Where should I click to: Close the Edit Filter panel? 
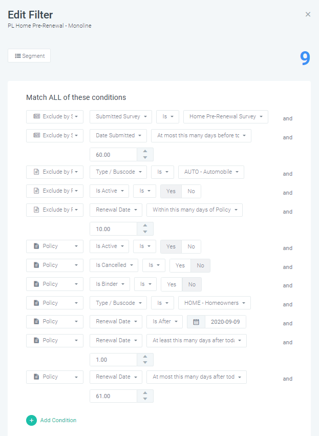coord(308,14)
